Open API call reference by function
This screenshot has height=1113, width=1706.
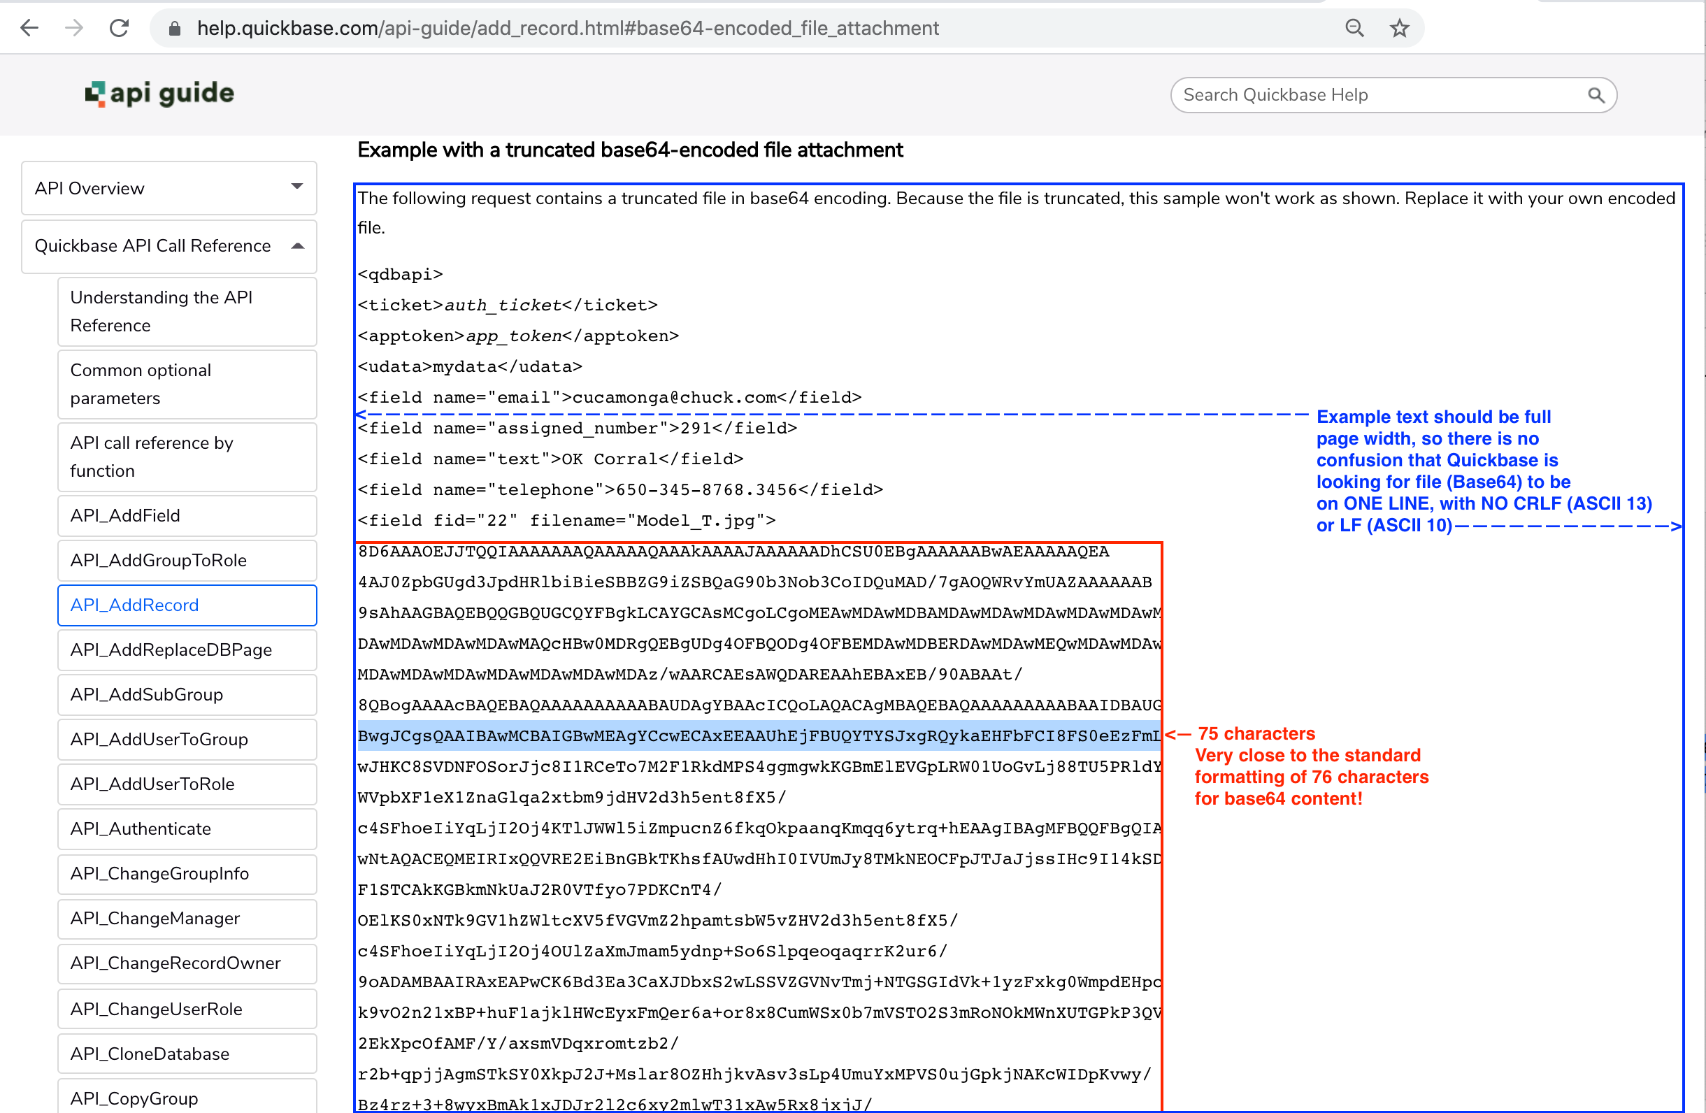pos(151,457)
